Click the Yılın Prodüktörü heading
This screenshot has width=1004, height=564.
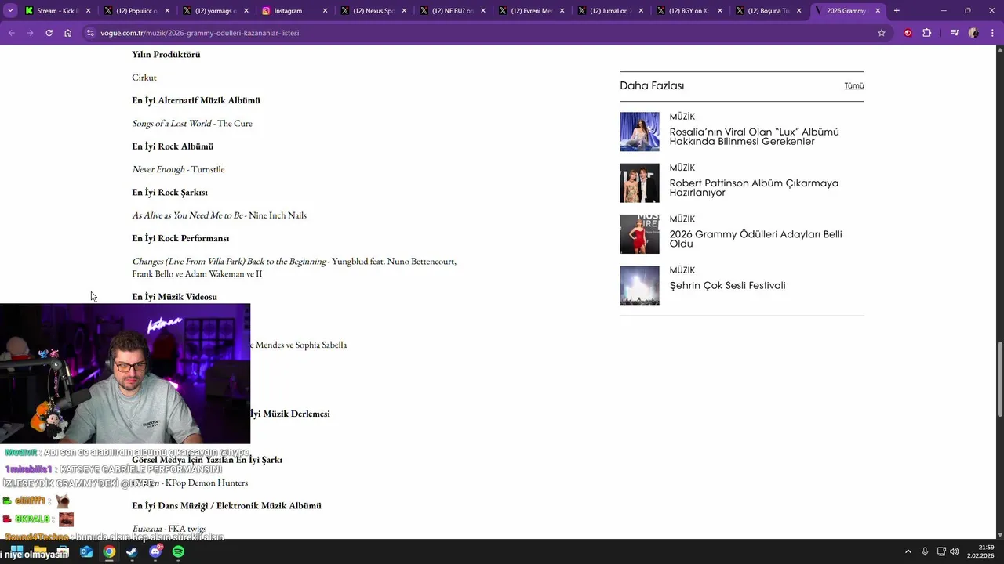(x=166, y=54)
